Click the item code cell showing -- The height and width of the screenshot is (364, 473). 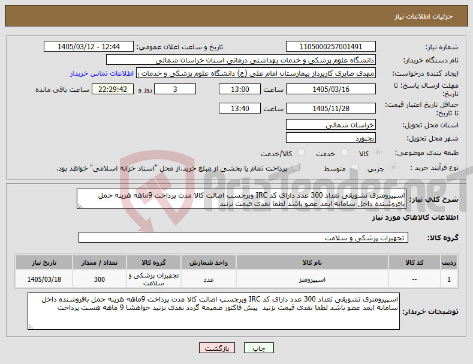click(414, 279)
